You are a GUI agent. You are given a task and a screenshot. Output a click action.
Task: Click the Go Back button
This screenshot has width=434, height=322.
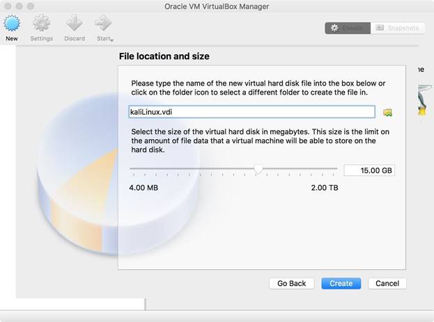[x=291, y=283]
